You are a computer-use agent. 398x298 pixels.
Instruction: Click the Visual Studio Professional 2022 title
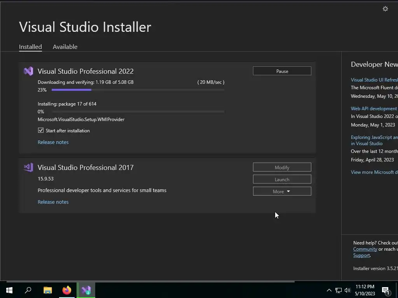[86, 71]
